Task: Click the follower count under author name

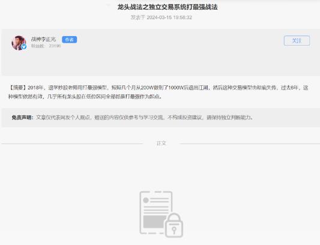Action: tap(46, 46)
